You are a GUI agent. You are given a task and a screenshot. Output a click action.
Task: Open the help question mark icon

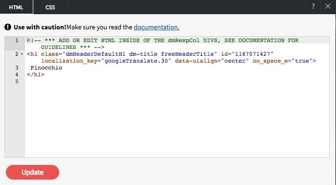coord(313,7)
